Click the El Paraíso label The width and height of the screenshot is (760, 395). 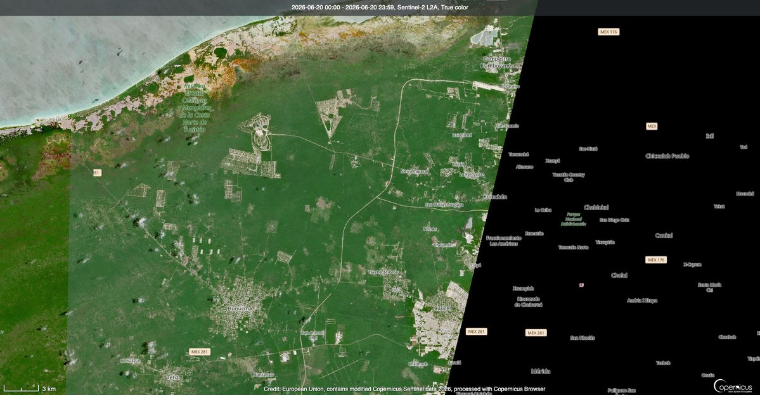pyautogui.click(x=510, y=86)
